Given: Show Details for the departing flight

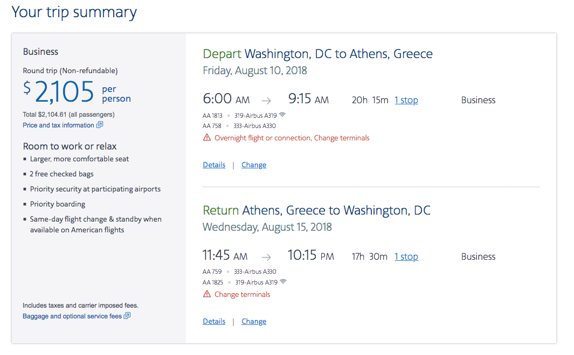Looking at the screenshot, I should click(214, 165).
